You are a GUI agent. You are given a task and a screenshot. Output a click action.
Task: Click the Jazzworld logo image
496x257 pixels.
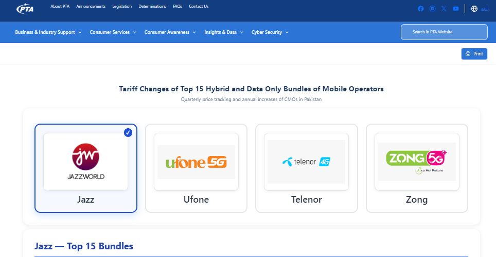(86, 162)
